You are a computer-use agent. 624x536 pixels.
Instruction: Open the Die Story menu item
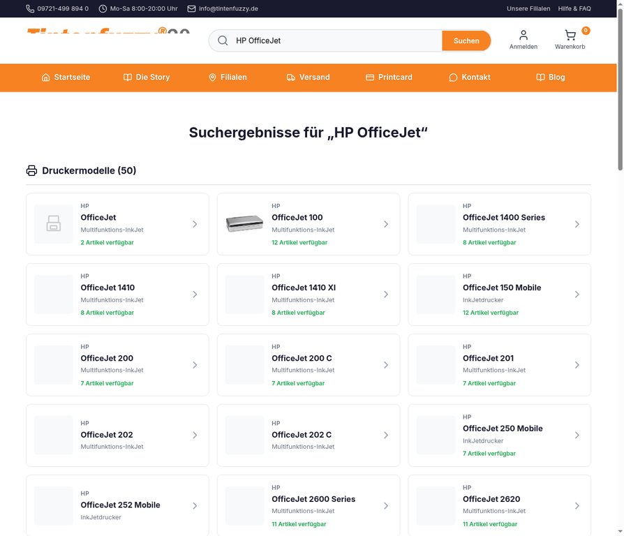pos(147,77)
